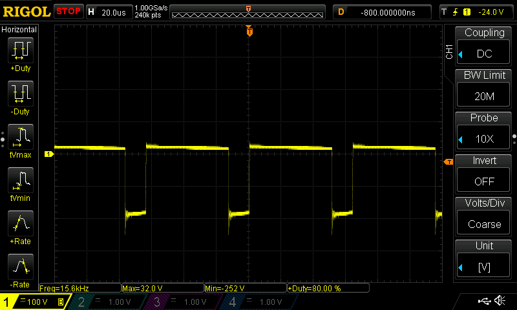This screenshot has width=517, height=310.
Task: Click the USB connection status icon
Action: 484,300
